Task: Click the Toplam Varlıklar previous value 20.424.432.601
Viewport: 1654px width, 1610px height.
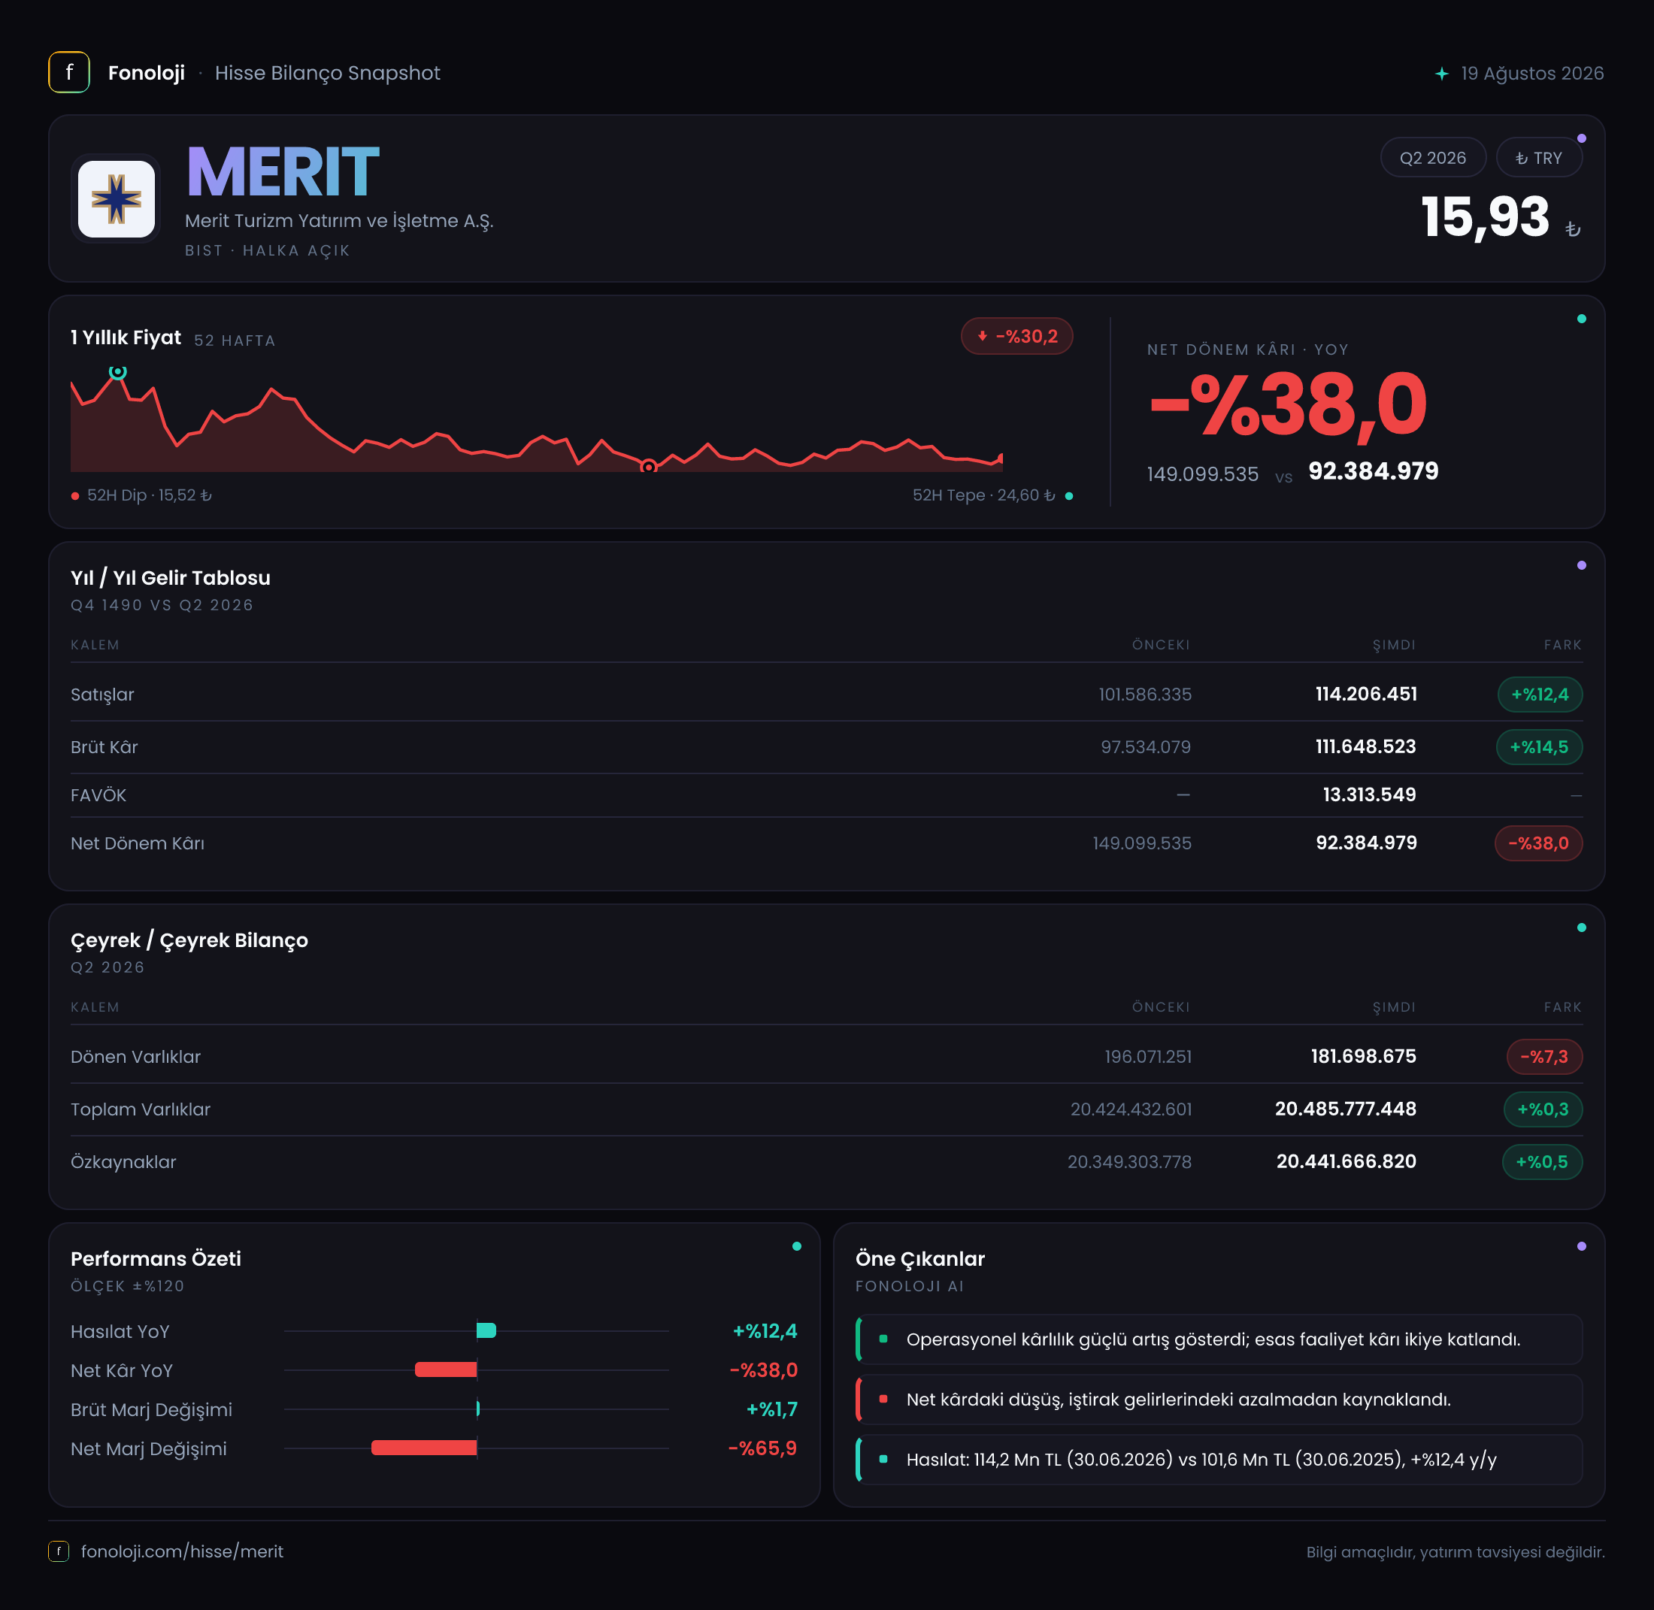Action: [1131, 1109]
